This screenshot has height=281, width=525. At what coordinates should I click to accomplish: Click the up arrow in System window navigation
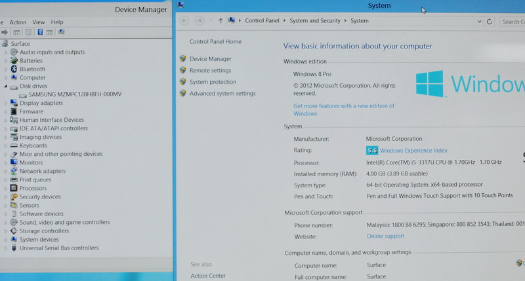[220, 21]
